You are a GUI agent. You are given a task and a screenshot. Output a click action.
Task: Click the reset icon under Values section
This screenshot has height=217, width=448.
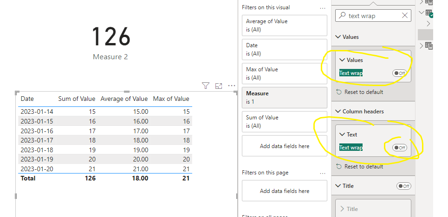339,92
